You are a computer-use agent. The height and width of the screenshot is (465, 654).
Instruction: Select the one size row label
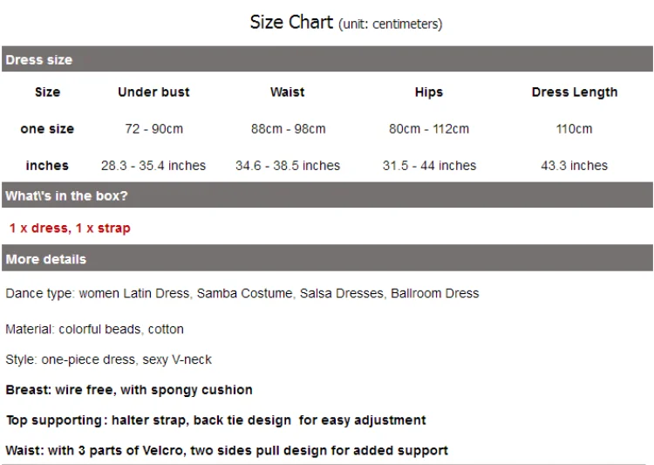click(x=47, y=129)
